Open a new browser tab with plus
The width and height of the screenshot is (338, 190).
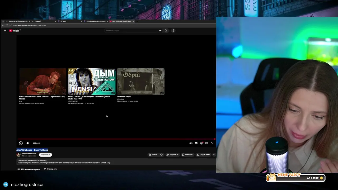coord(137,21)
